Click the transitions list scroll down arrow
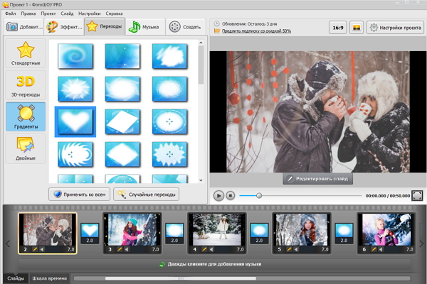 (x=201, y=180)
